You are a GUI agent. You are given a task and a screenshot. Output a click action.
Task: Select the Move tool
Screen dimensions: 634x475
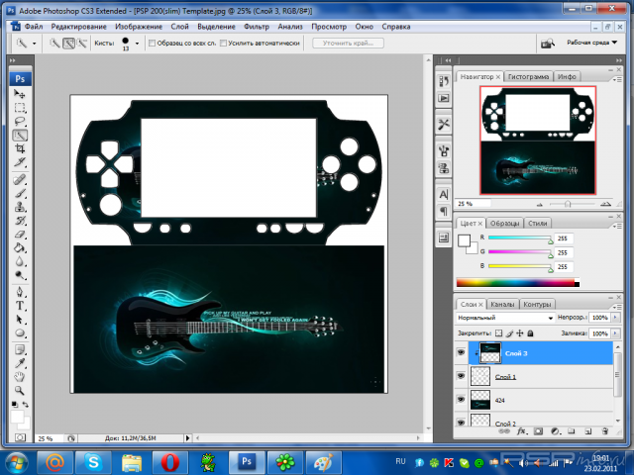(20, 93)
